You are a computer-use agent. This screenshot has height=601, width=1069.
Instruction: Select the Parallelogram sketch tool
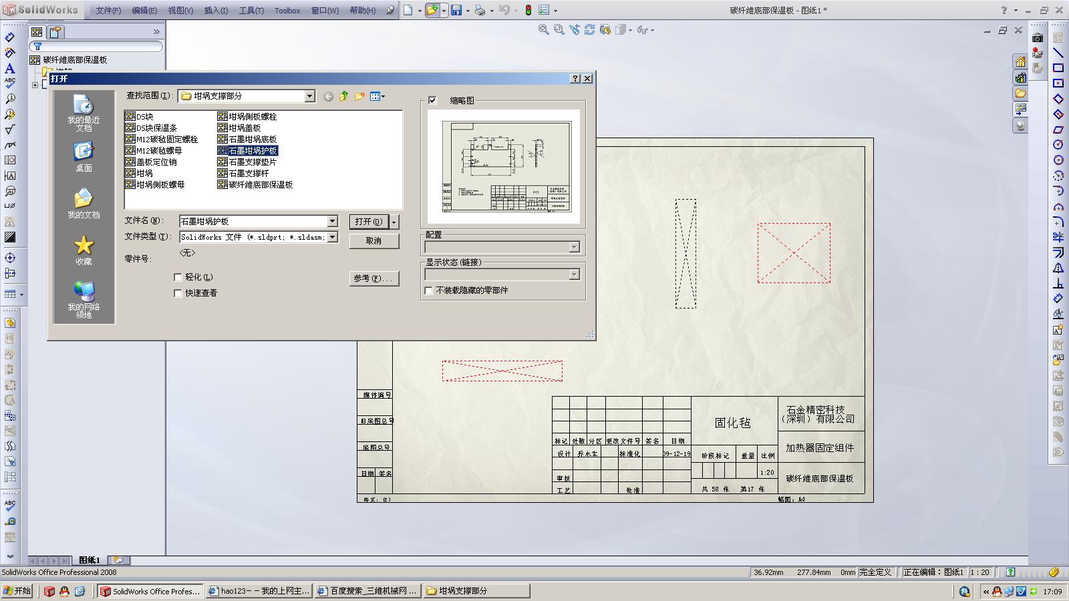tap(1058, 130)
